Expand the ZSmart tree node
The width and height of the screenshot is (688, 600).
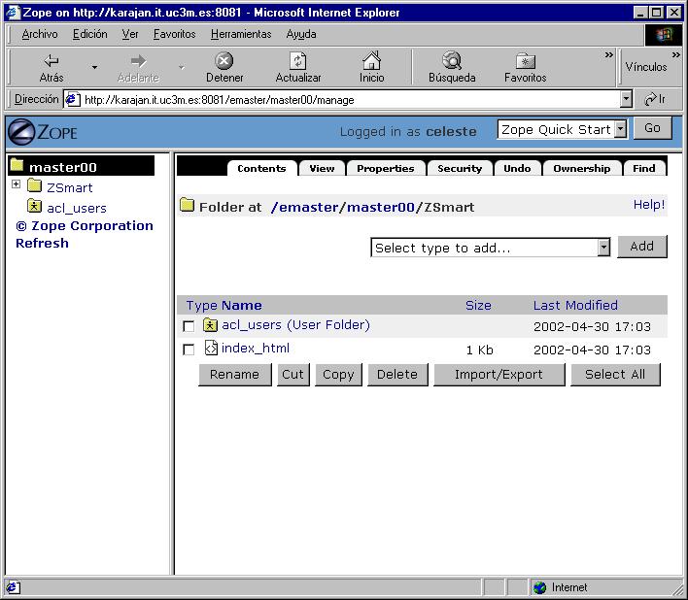coord(16,184)
